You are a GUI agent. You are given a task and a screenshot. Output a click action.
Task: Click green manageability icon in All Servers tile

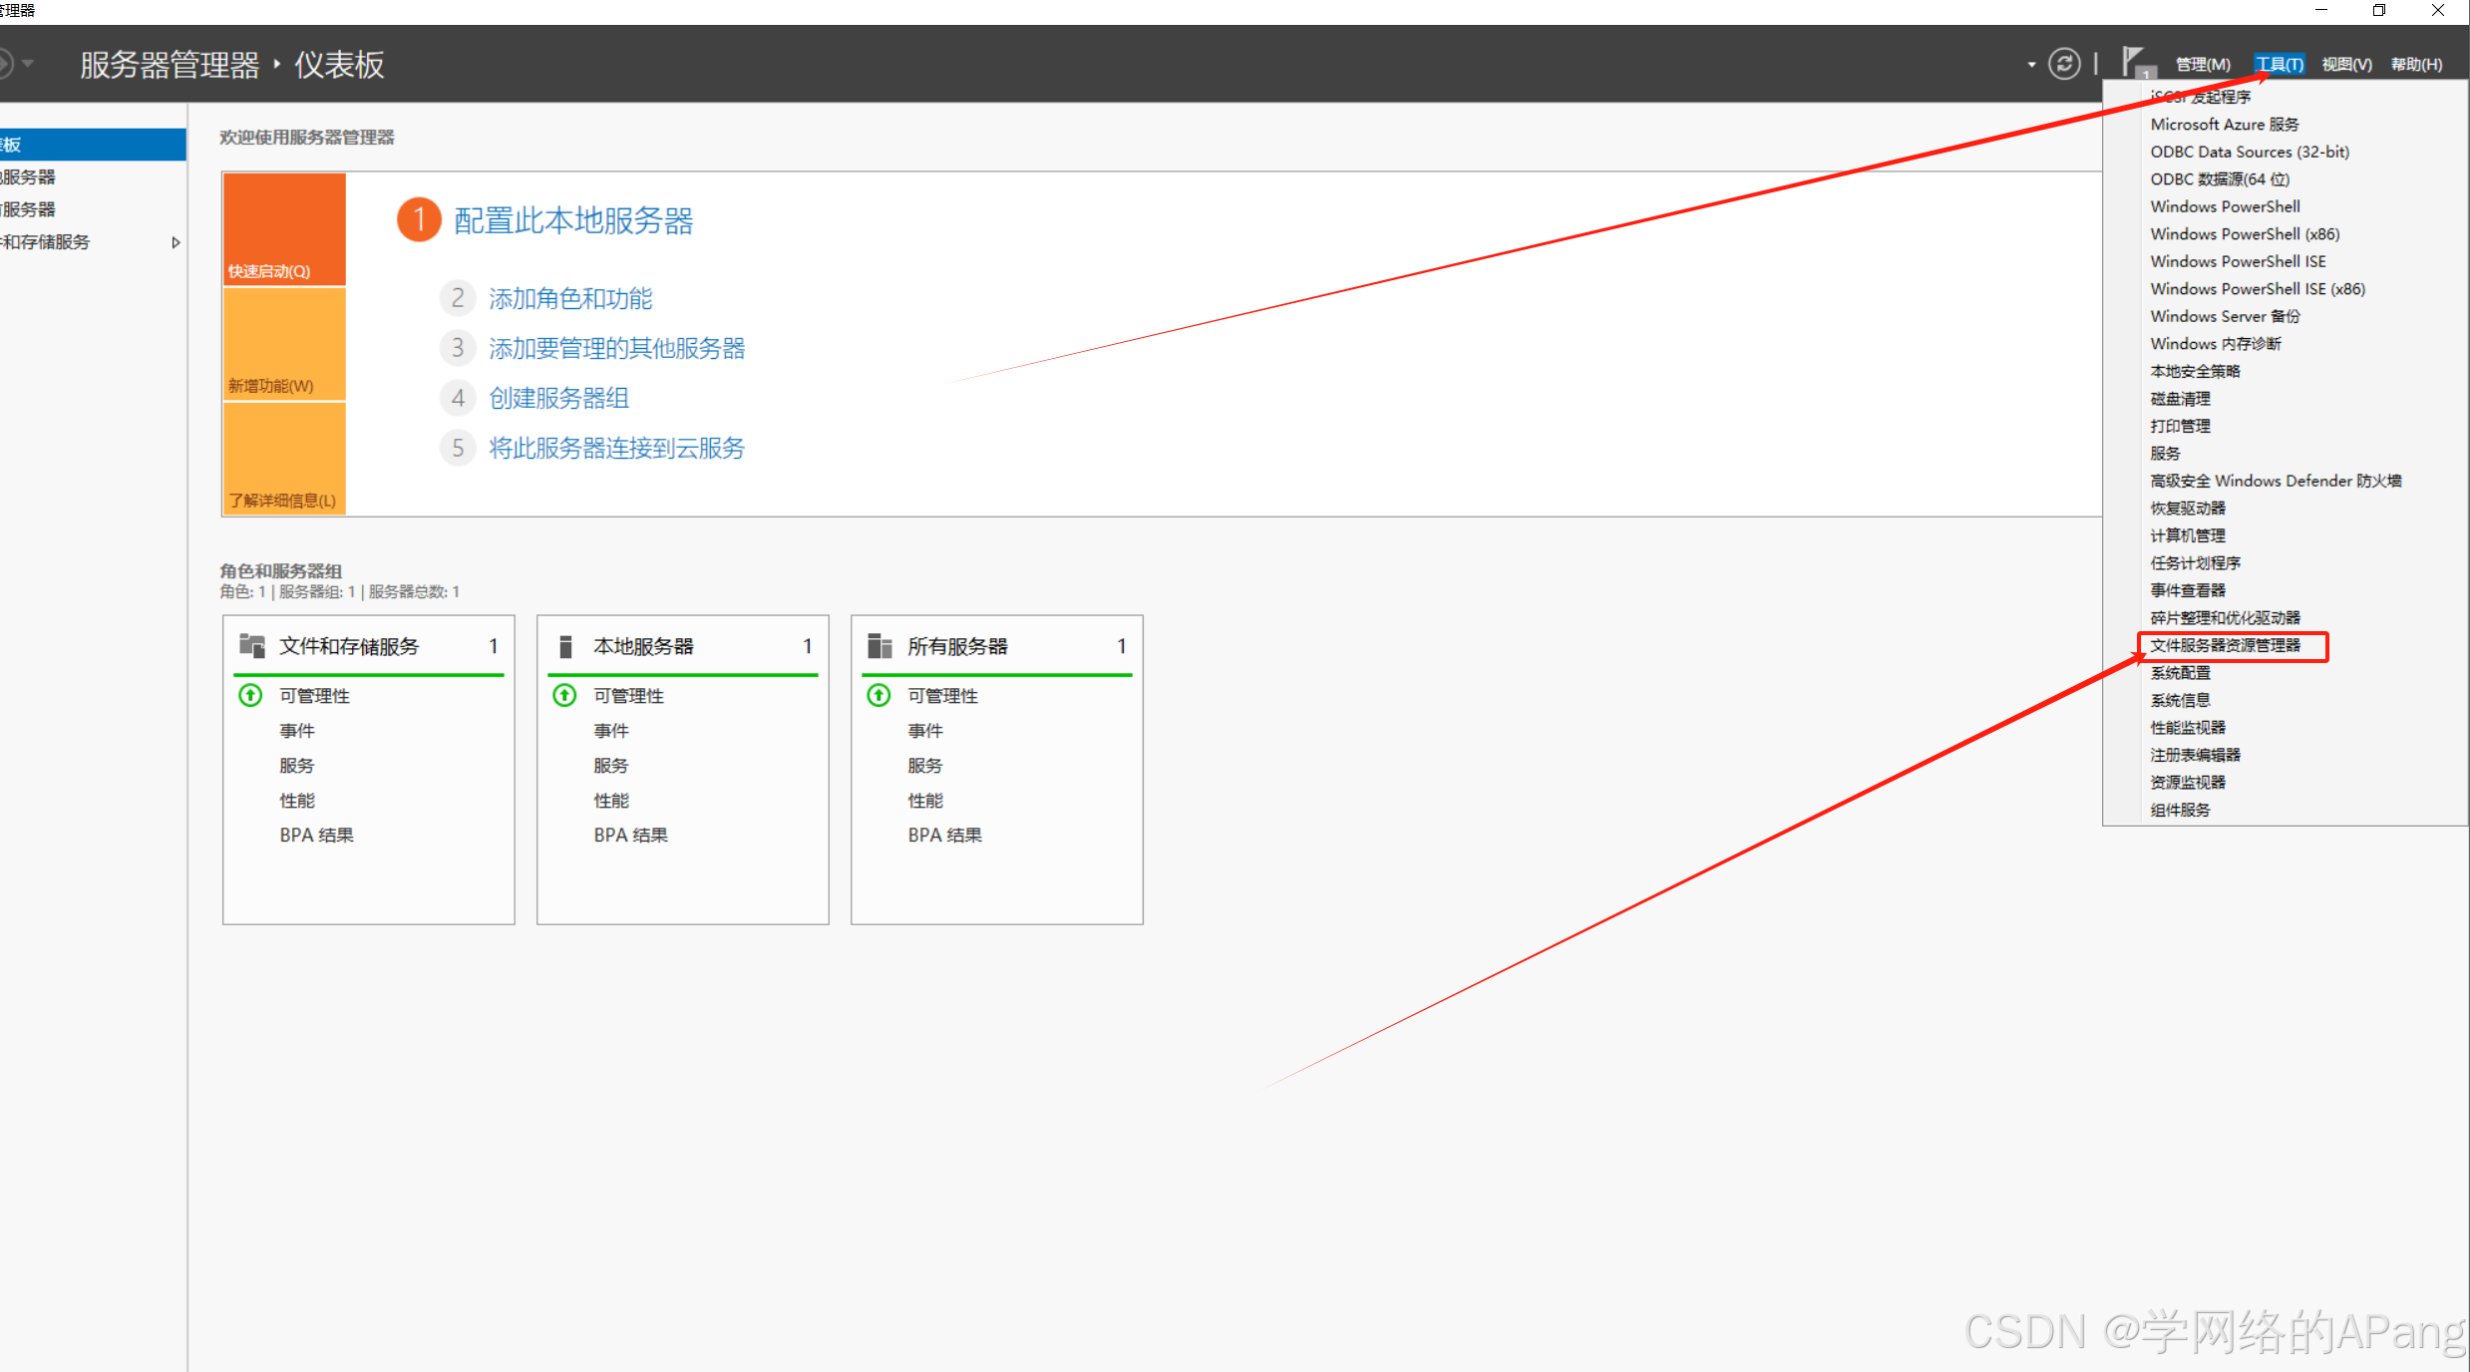tap(879, 695)
